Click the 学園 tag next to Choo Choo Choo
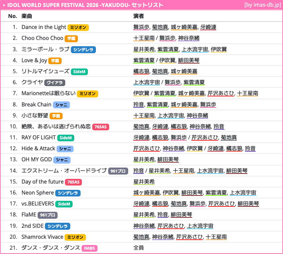Viewport: 283px width, 254px height. pos(71,38)
